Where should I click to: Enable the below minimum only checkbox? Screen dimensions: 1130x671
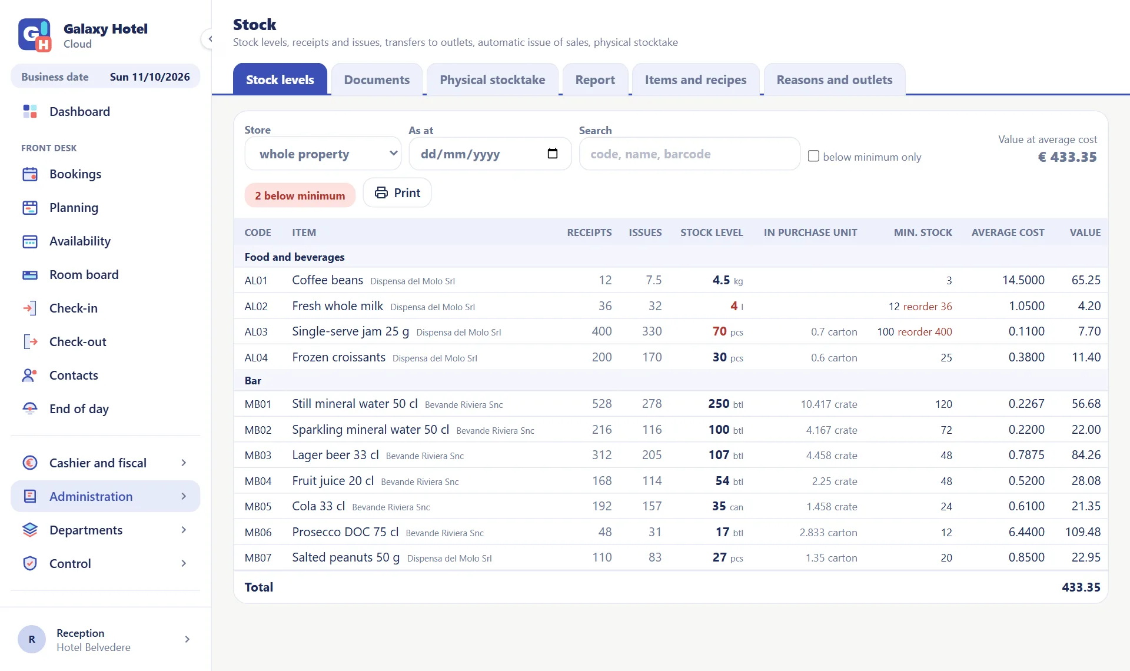pyautogui.click(x=813, y=156)
